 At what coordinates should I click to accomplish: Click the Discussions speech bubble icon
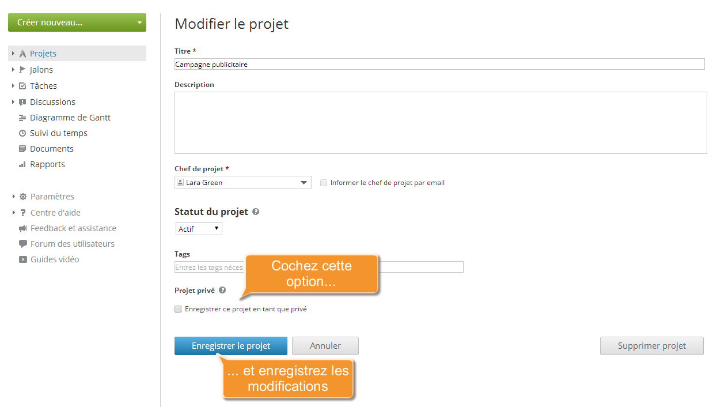(22, 102)
